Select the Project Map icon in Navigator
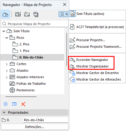126x131 pixels. click(x=5, y=14)
